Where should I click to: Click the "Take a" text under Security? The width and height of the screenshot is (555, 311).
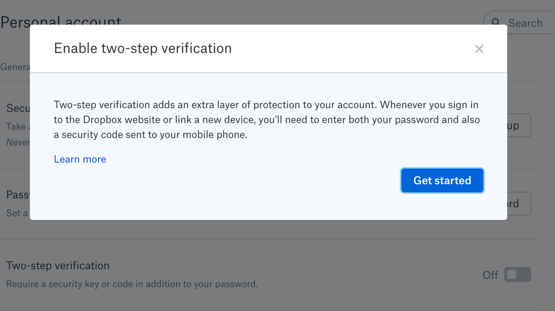18,126
